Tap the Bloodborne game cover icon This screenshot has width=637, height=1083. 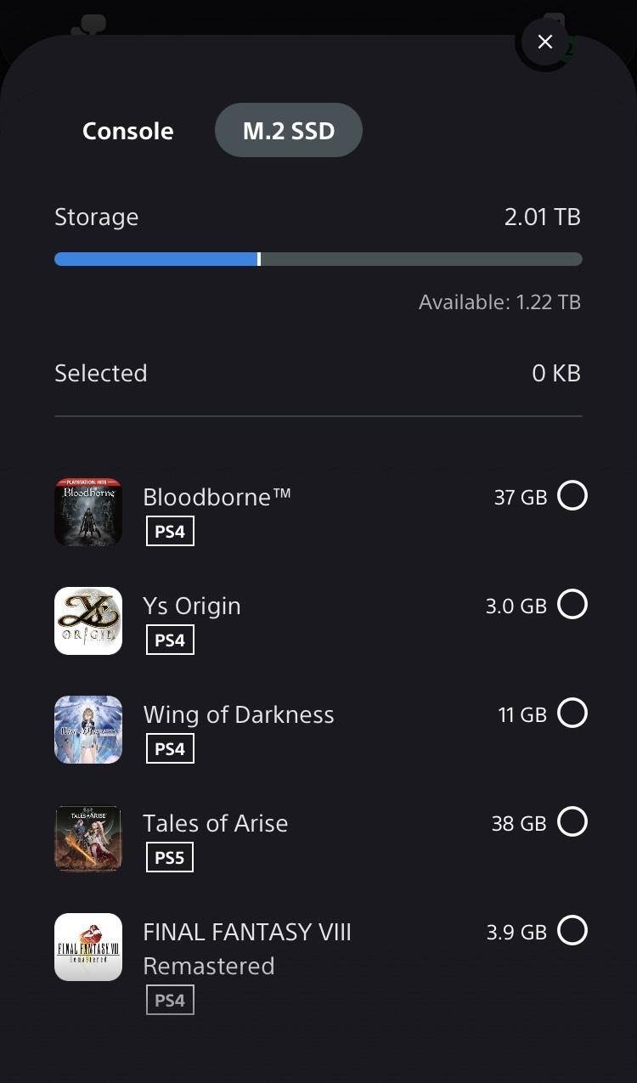[x=88, y=512]
